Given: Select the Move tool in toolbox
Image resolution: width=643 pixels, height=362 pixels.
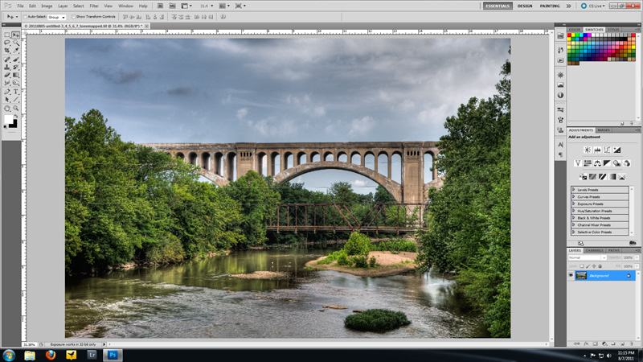Looking at the screenshot, I should (x=15, y=35).
